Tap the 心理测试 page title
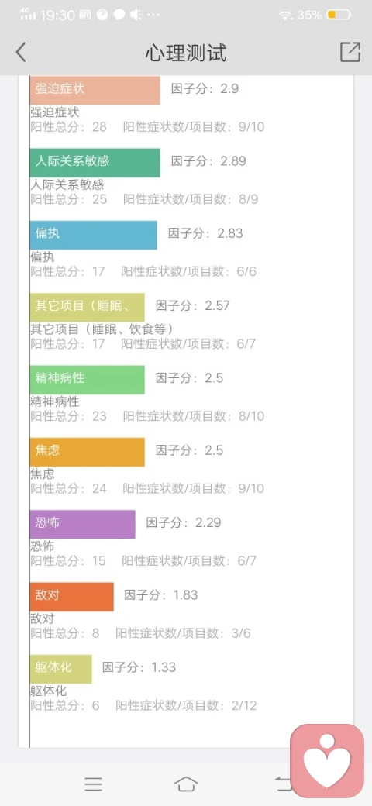The width and height of the screenshot is (372, 806). click(x=185, y=53)
